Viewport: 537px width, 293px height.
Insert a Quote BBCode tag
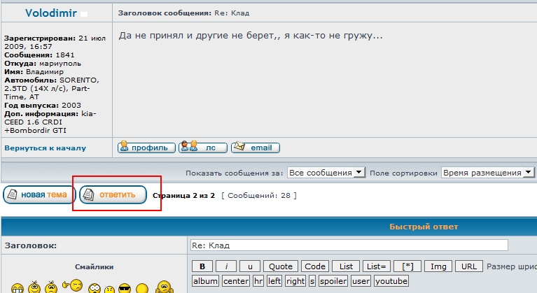tap(281, 266)
